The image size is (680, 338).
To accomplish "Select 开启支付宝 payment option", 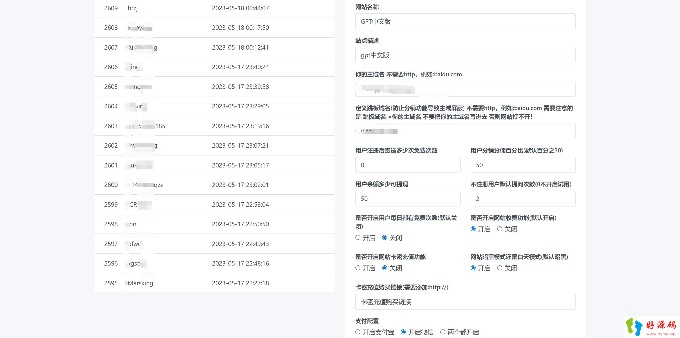I will (358, 332).
